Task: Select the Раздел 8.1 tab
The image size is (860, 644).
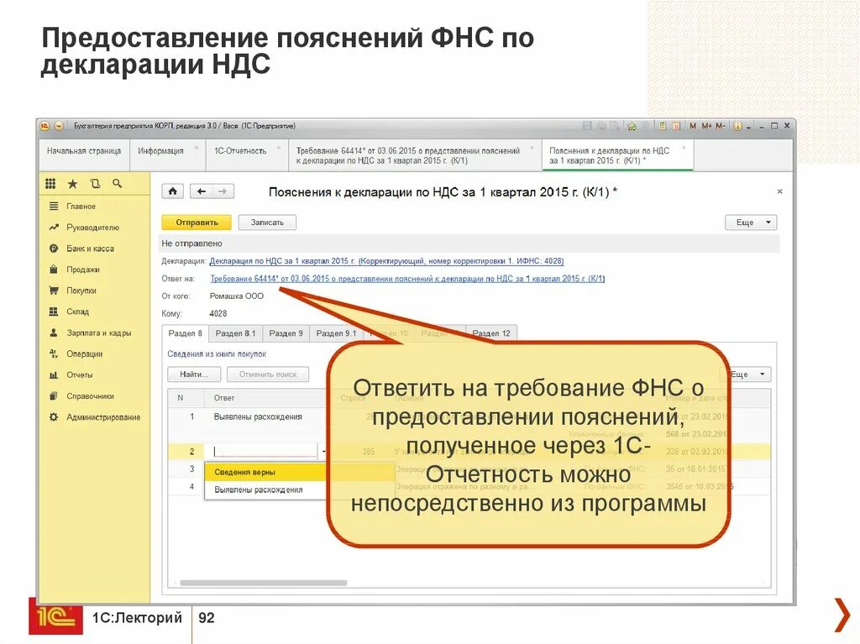Action: (235, 333)
